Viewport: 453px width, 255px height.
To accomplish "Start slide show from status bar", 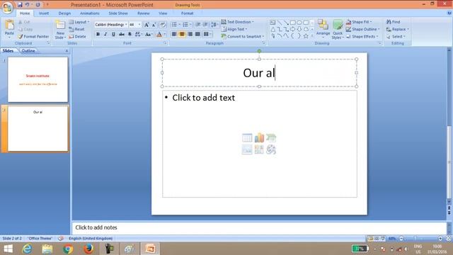I will coord(383,239).
